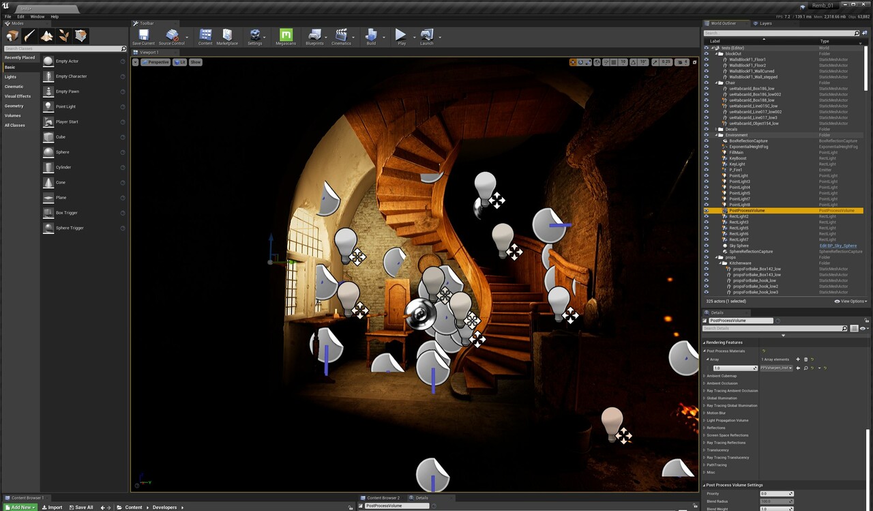This screenshot has height=511, width=873.
Task: Open the Window menu
Action: point(38,16)
